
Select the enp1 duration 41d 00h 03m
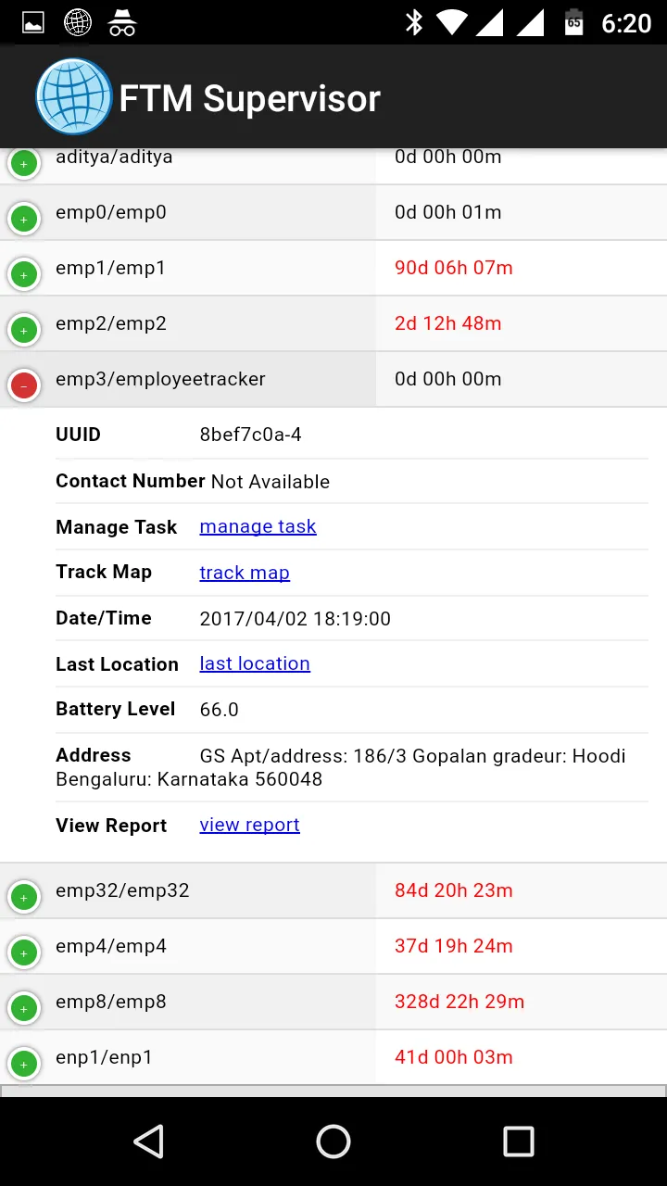pos(454,1057)
